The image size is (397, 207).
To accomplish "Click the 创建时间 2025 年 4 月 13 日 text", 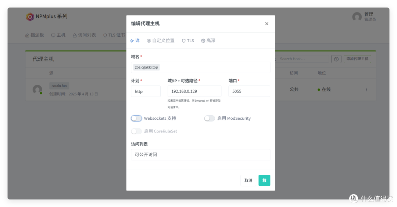I will [x=74, y=94].
